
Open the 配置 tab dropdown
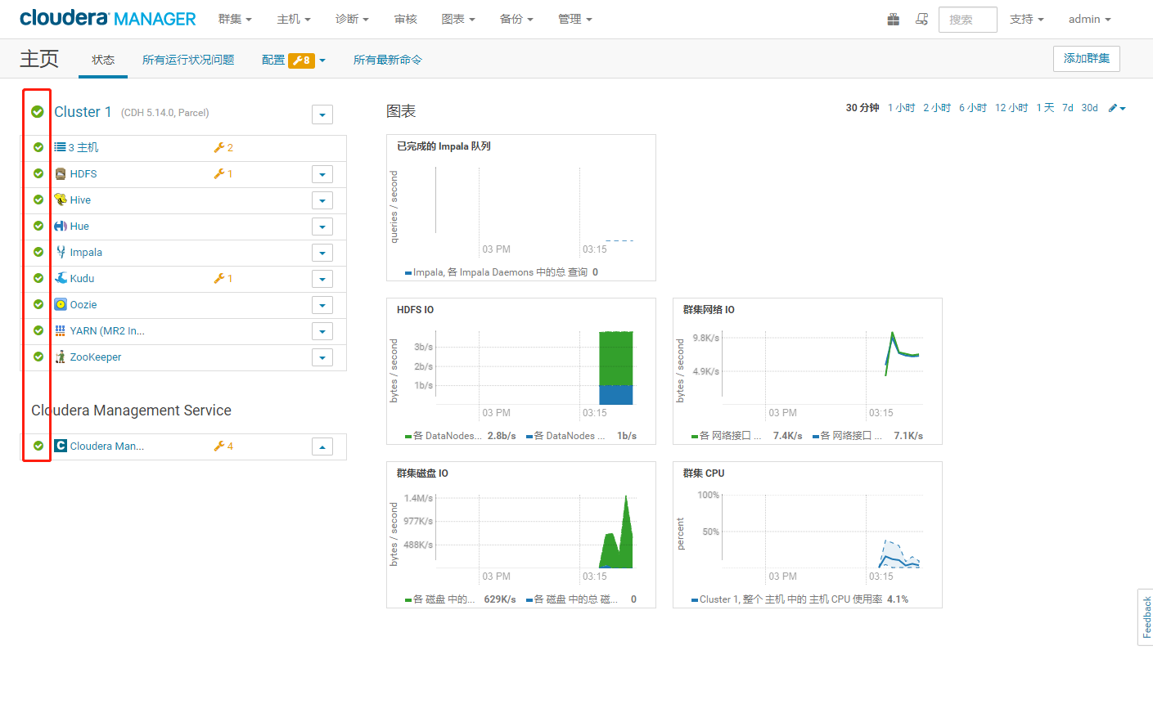(x=294, y=60)
